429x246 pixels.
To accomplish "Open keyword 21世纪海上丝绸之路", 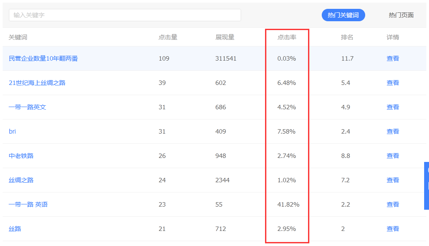I will [37, 83].
